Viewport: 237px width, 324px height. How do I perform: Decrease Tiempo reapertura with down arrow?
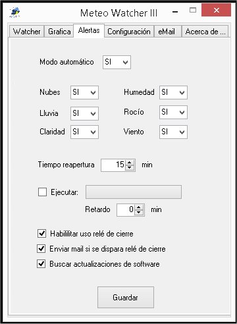click(x=130, y=168)
